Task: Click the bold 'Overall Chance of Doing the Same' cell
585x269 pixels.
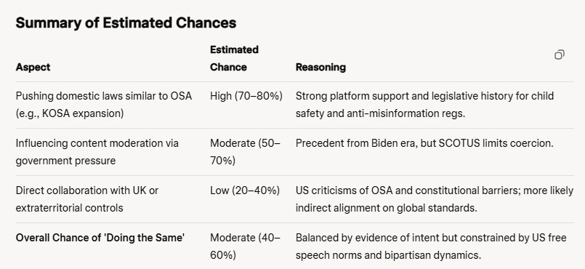Action: (x=100, y=238)
